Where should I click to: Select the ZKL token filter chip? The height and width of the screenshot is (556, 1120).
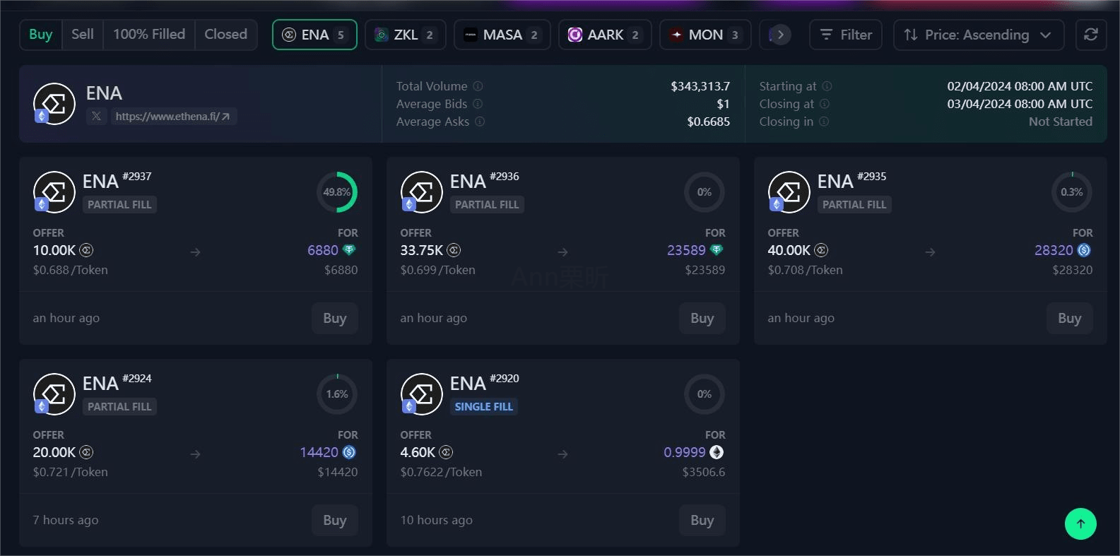(x=405, y=35)
